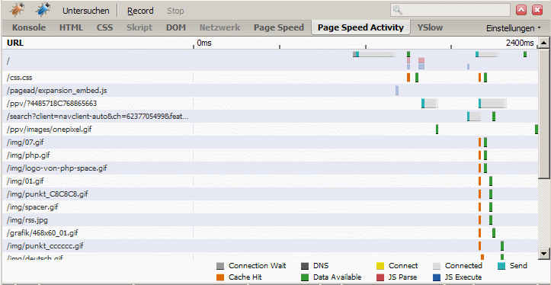The width and height of the screenshot is (551, 285).
Task: Click the 2400ms timeline label
Action: click(520, 43)
